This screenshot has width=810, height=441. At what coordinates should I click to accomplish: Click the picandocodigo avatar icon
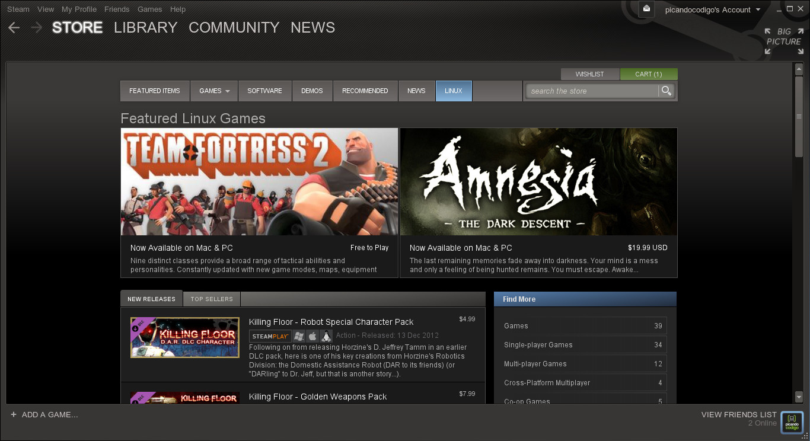[x=792, y=422]
